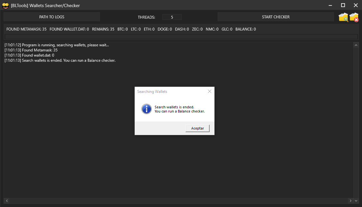The height and width of the screenshot is (207, 362).
Task: Click the Aceptar button
Action: pos(197,128)
